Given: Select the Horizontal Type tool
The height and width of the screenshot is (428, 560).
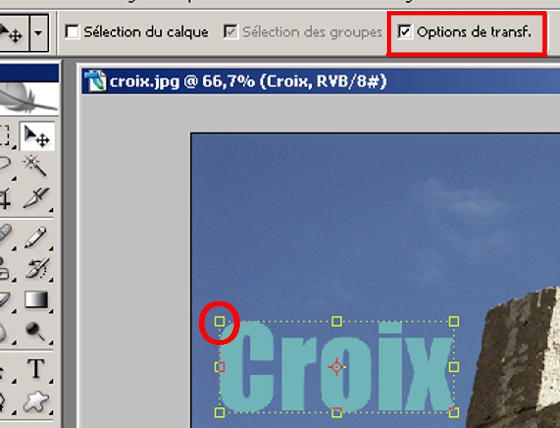Looking at the screenshot, I should coord(36,368).
